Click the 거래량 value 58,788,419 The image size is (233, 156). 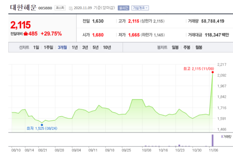point(213,21)
